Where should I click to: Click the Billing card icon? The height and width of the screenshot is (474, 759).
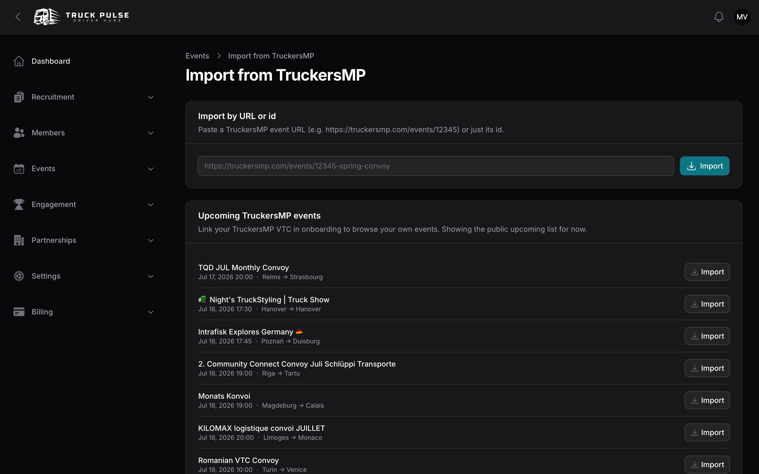point(19,312)
